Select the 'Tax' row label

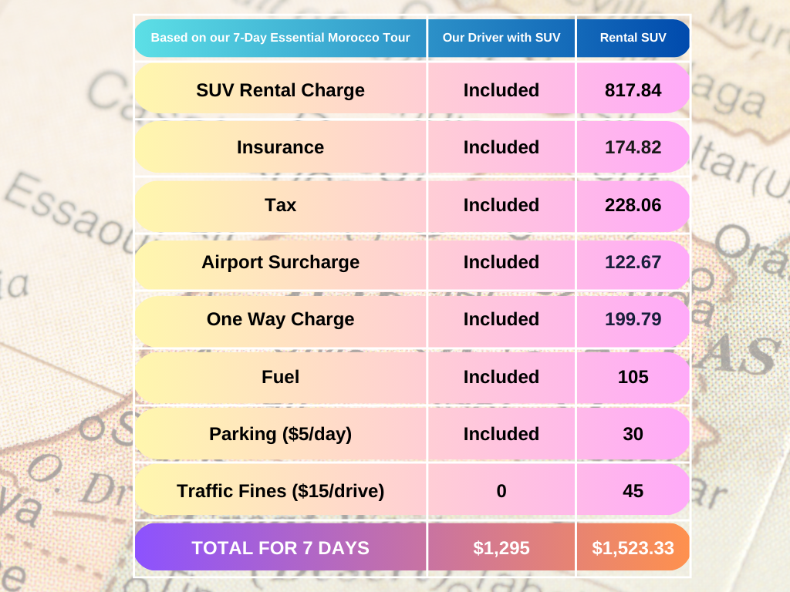tap(280, 205)
